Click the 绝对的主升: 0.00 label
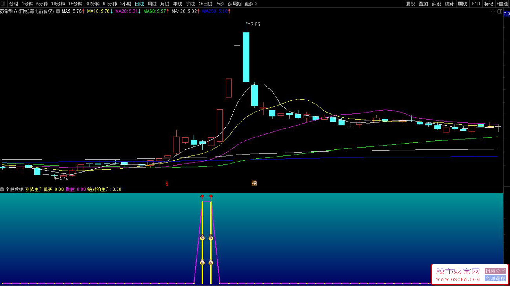Screen dimensions: 510x286 pos(104,189)
